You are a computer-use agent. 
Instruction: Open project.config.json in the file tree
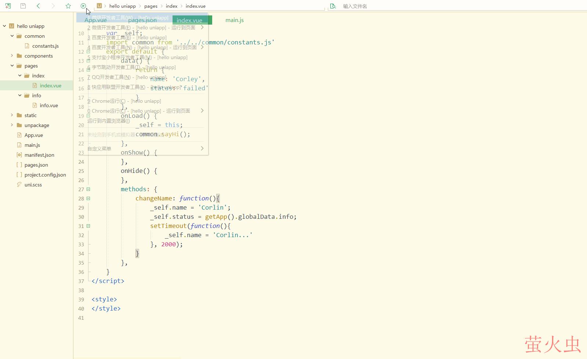click(x=45, y=175)
